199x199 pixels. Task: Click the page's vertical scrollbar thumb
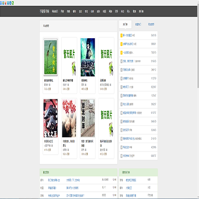(x=198, y=46)
